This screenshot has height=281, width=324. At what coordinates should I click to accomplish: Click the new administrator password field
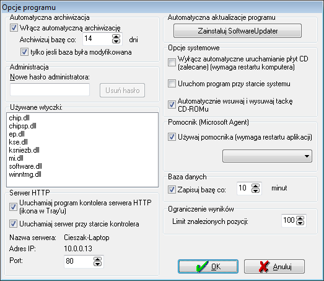pos(50,89)
